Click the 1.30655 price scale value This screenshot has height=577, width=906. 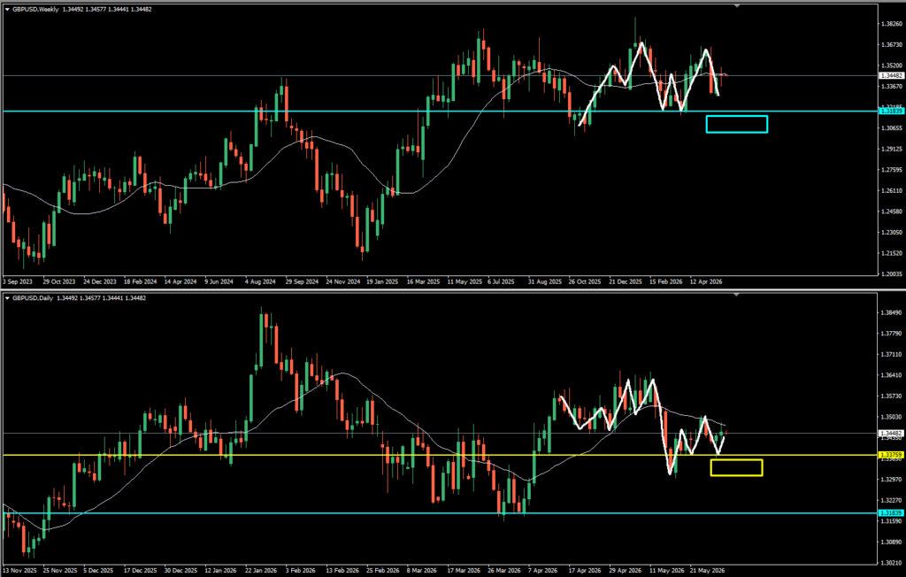(892, 127)
